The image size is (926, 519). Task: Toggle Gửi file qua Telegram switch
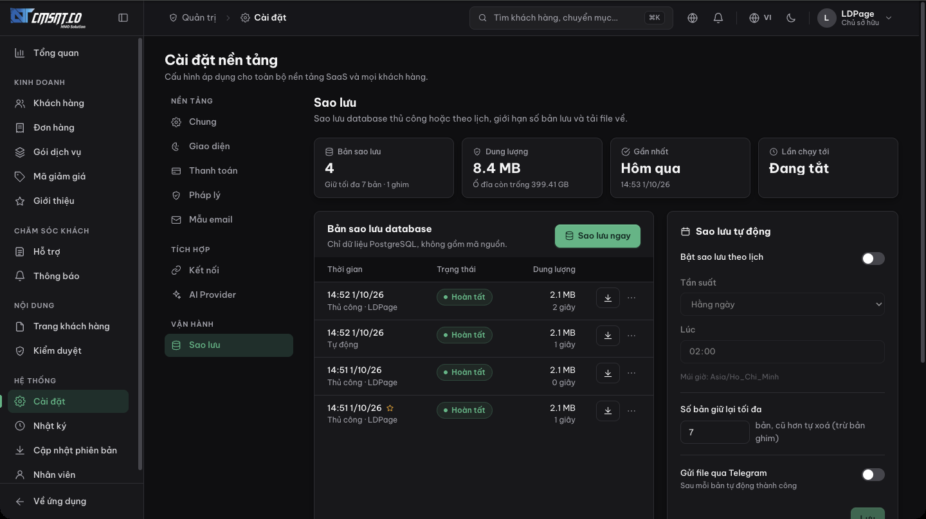tap(873, 475)
